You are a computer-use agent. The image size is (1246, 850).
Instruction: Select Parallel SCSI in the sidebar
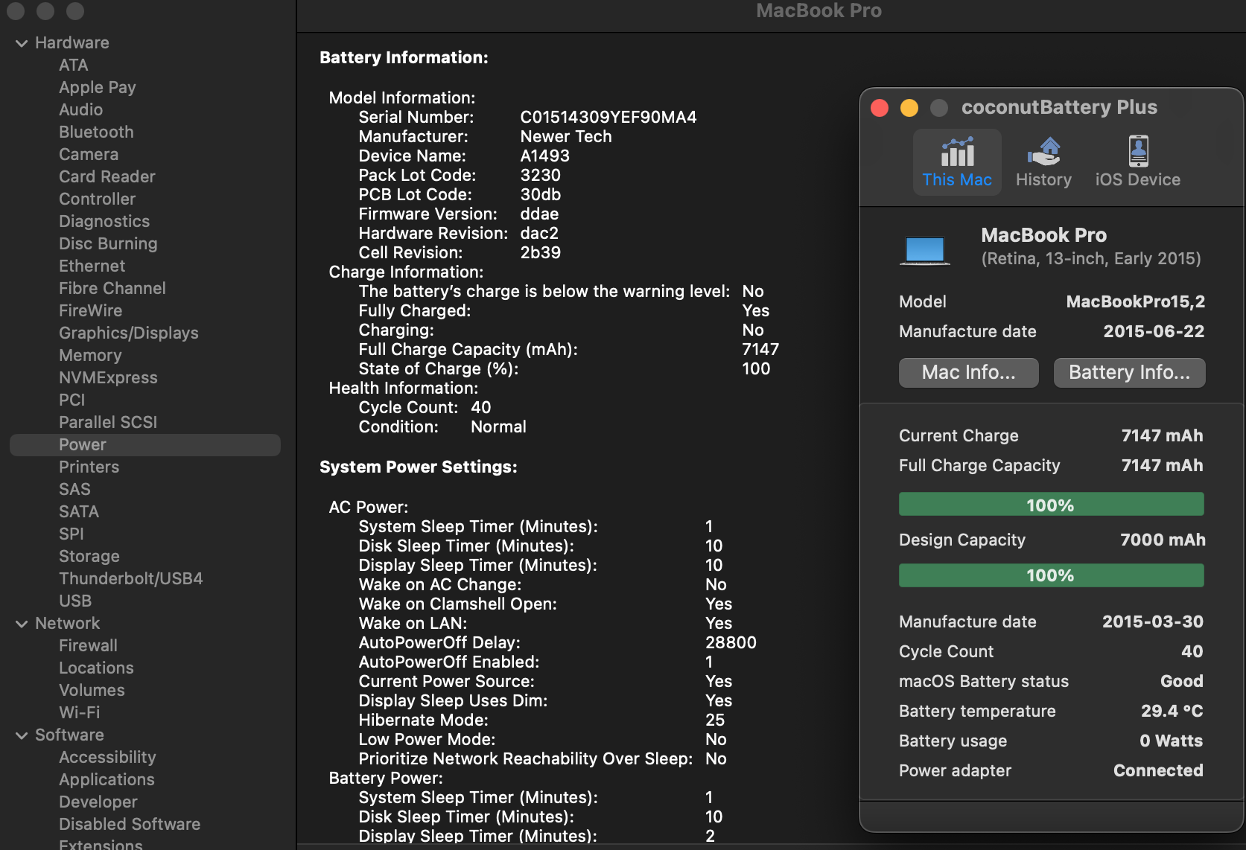(x=108, y=423)
